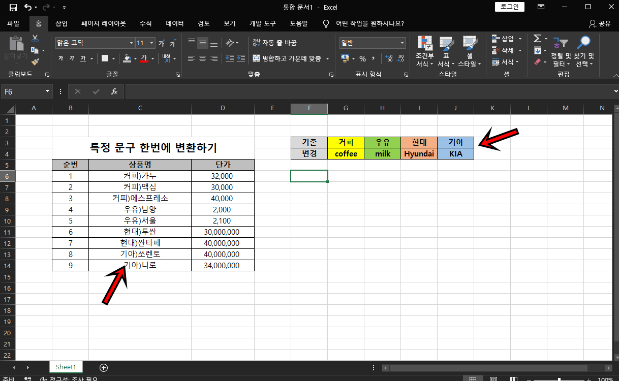
Task: Switch to the 데이터 ribbon tab
Action: tap(175, 23)
